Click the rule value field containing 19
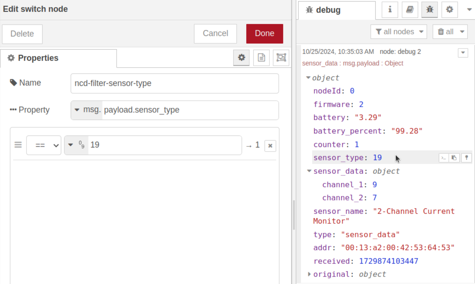The width and height of the screenshot is (475, 284). tap(165, 145)
